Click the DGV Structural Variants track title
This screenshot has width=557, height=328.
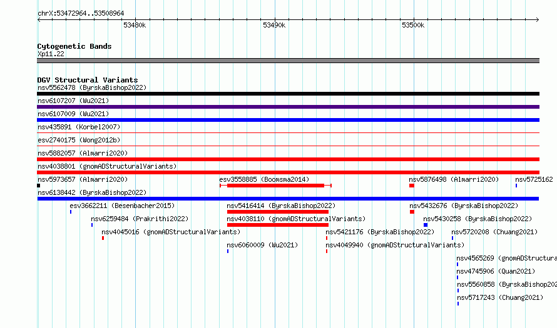(88, 80)
